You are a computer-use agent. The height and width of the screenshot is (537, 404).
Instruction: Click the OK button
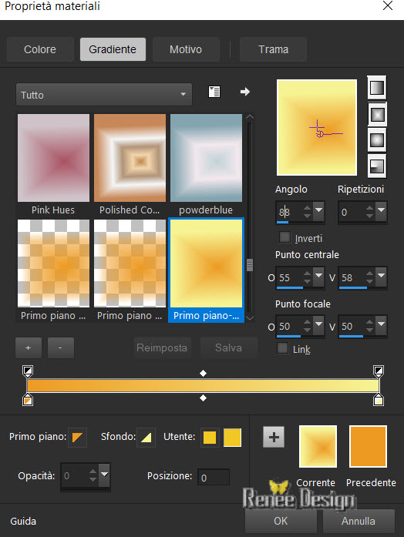(281, 521)
